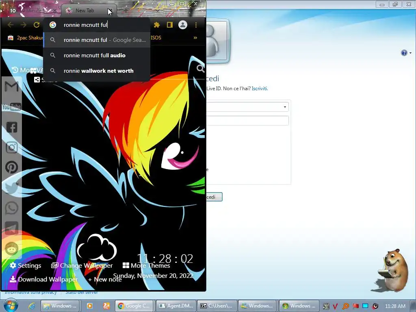Click the Chrome back arrow
Screen dimensions: 416x312
(10, 25)
